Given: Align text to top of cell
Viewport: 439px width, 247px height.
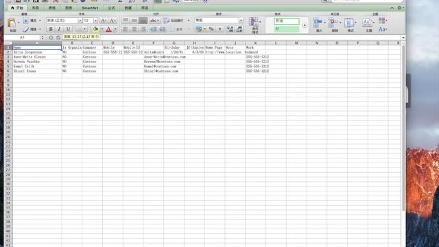Looking at the screenshot, I should [126, 21].
